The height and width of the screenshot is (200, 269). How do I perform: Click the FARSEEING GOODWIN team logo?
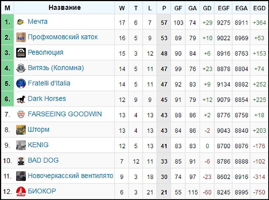21,114
